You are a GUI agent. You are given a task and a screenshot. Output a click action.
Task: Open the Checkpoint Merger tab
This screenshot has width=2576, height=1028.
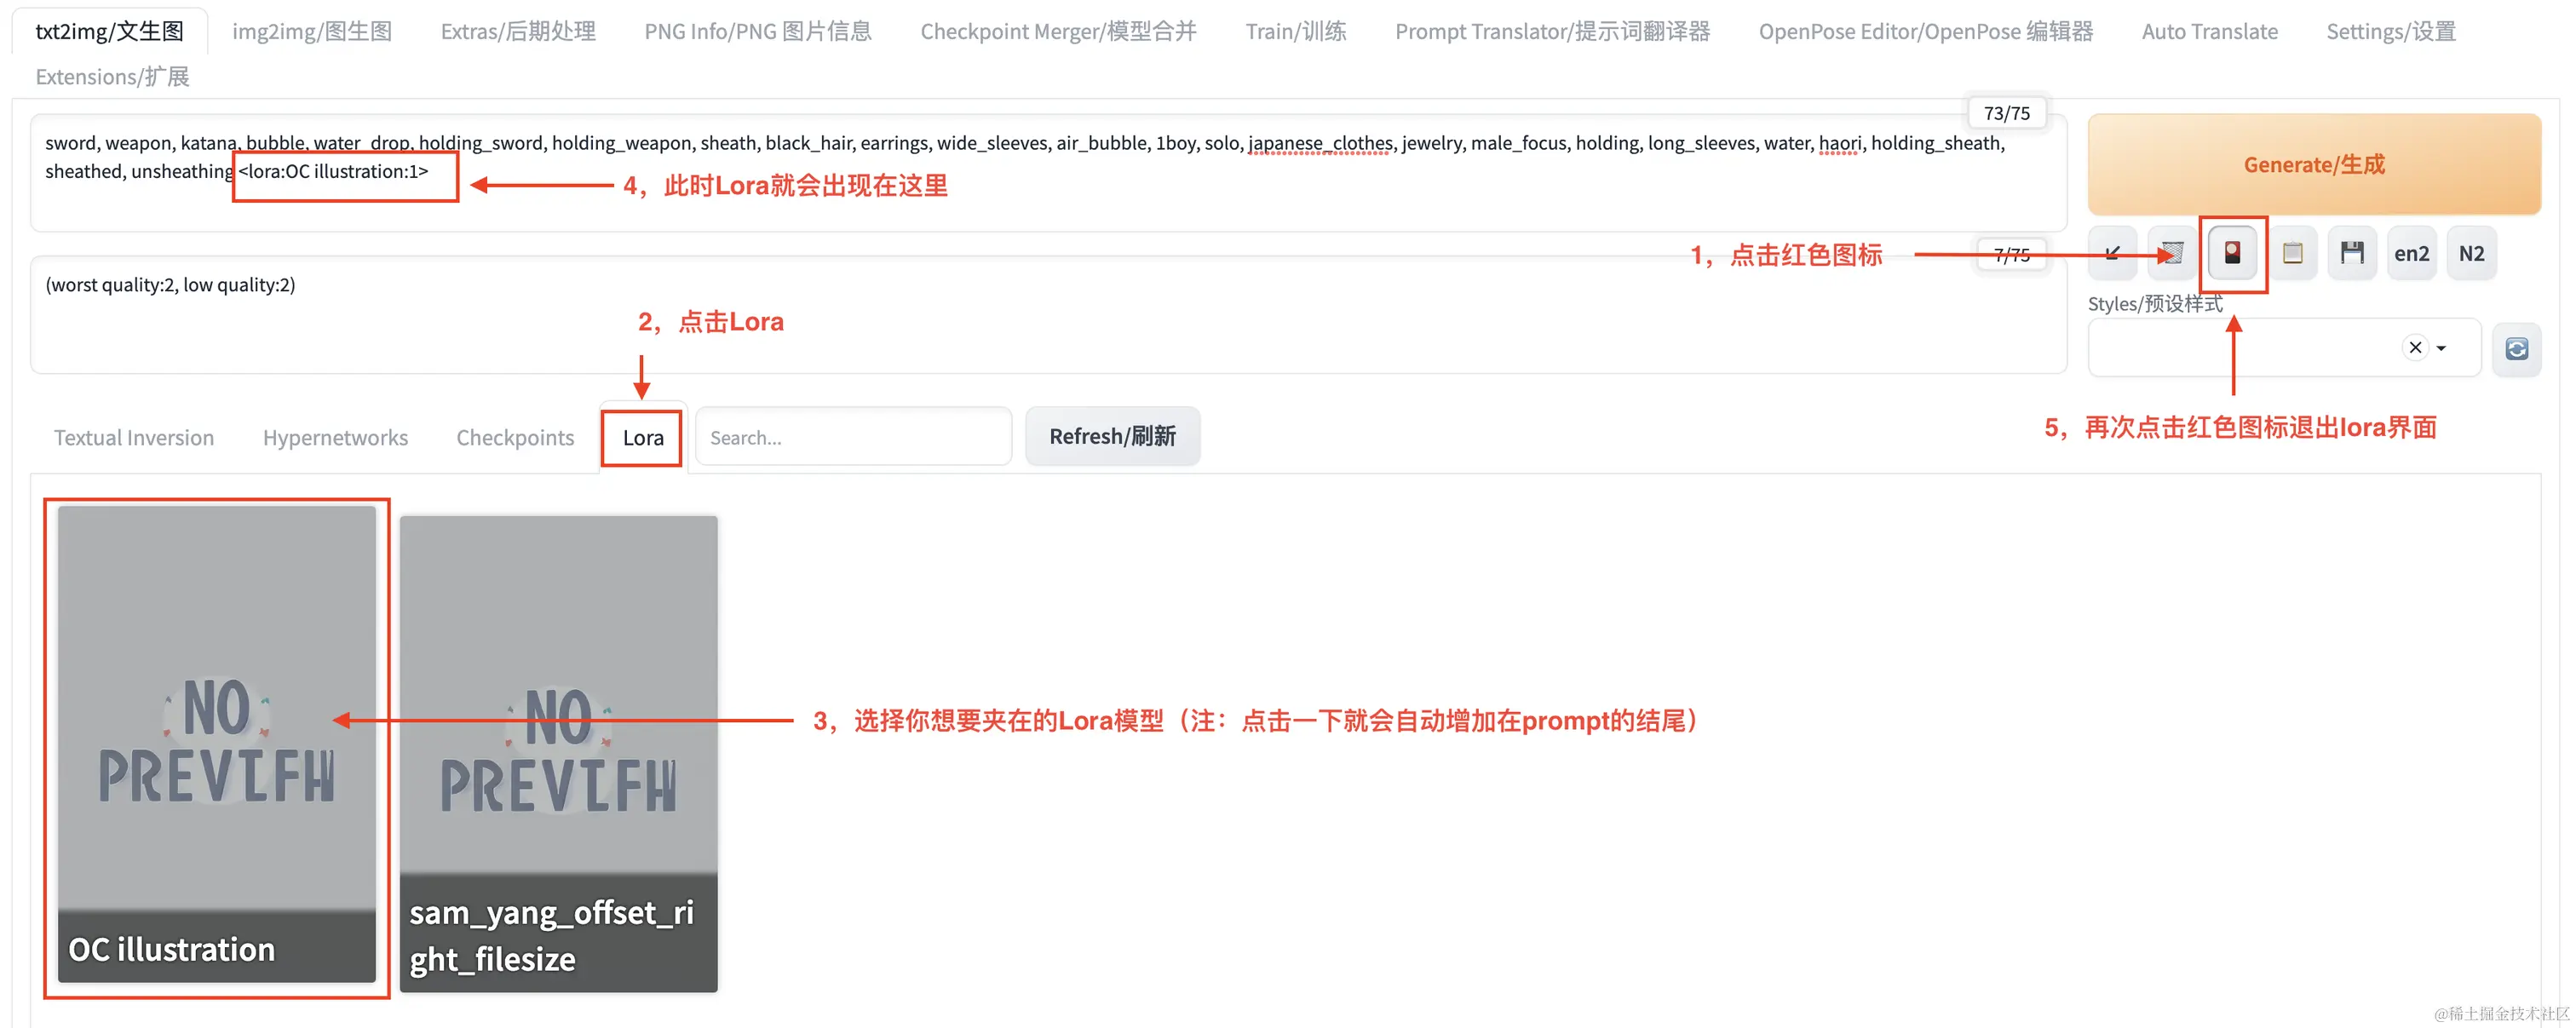[1058, 31]
